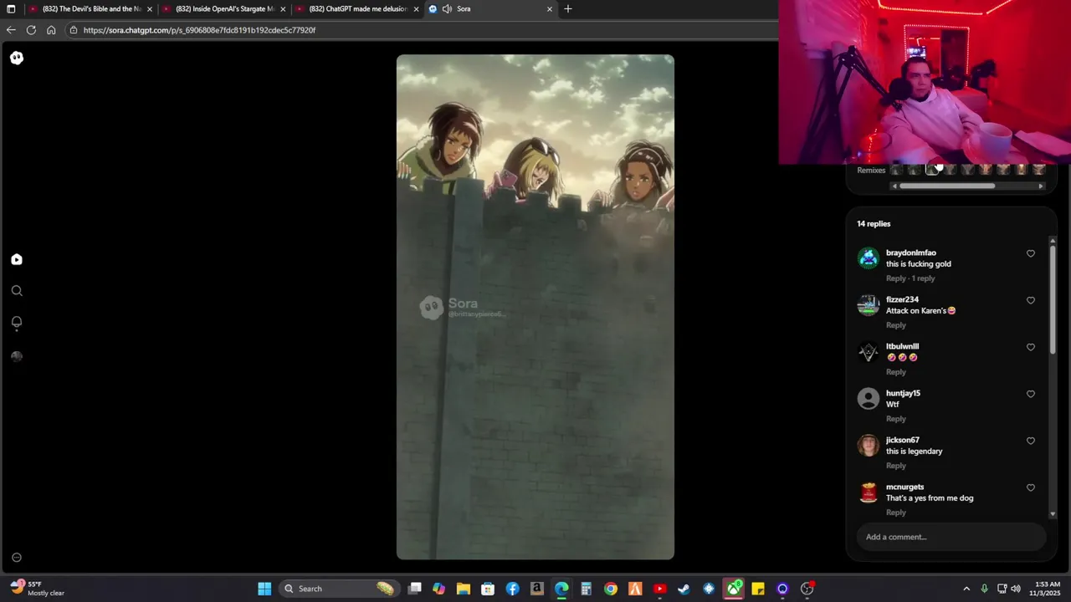Screen dimensions: 1071x602
Task: Click the browser home icon
Action: point(51,30)
